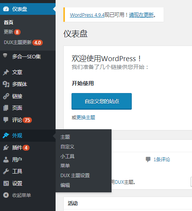Select 主题 in the 外观 flyout
Image resolution: width=192 pixels, height=211 pixels.
click(x=65, y=137)
